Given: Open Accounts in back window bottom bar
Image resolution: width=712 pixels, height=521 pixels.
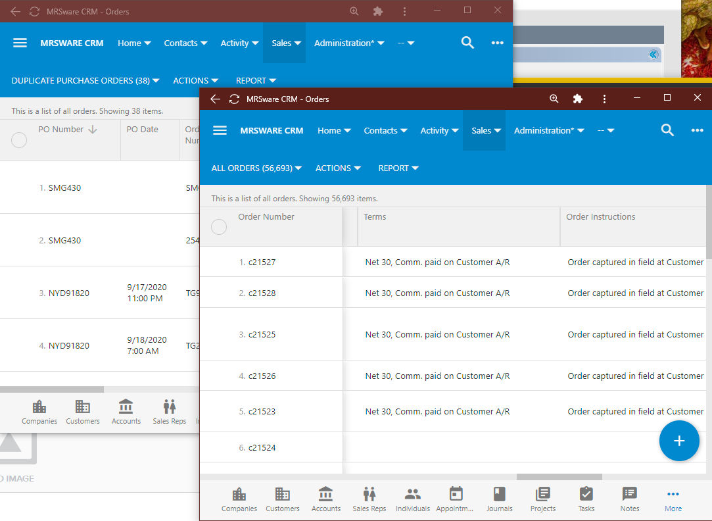Looking at the screenshot, I should pos(126,412).
